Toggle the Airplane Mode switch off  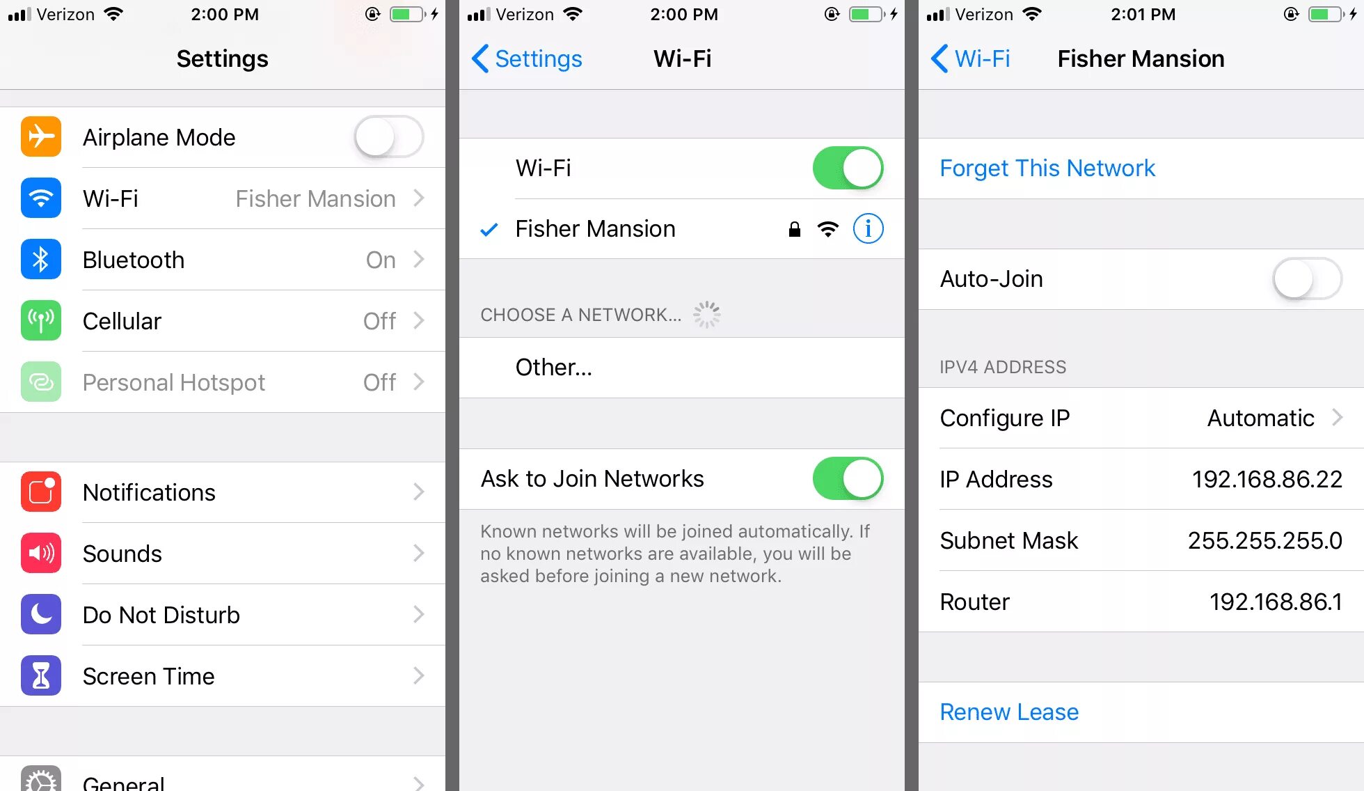coord(385,136)
